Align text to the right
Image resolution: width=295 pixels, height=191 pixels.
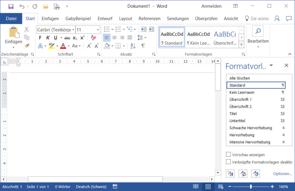(122, 38)
